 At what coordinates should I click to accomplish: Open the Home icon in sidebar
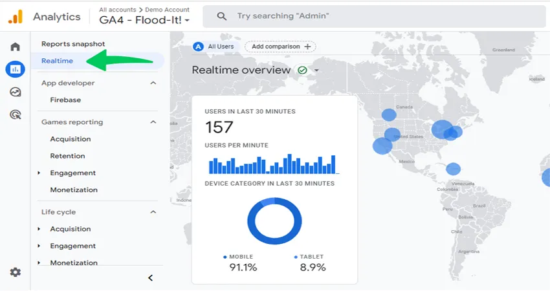(15, 47)
